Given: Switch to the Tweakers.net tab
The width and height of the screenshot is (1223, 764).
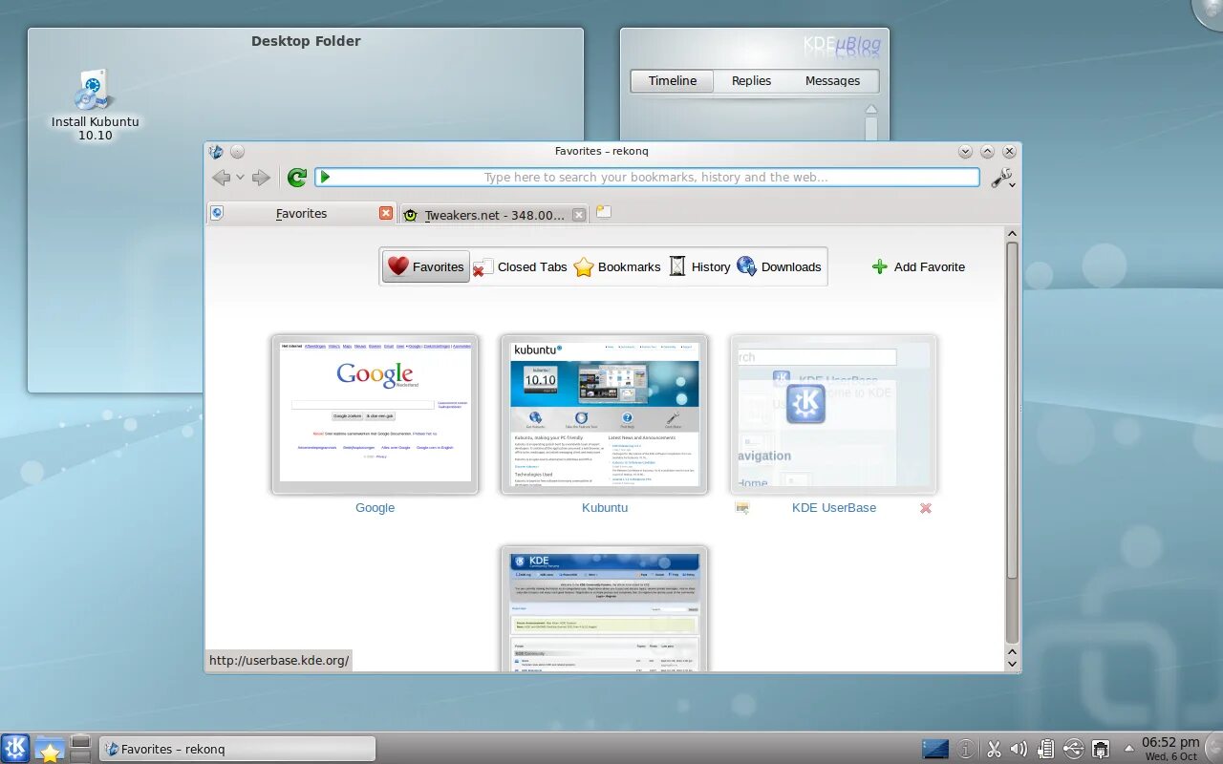Looking at the screenshot, I should [x=494, y=215].
